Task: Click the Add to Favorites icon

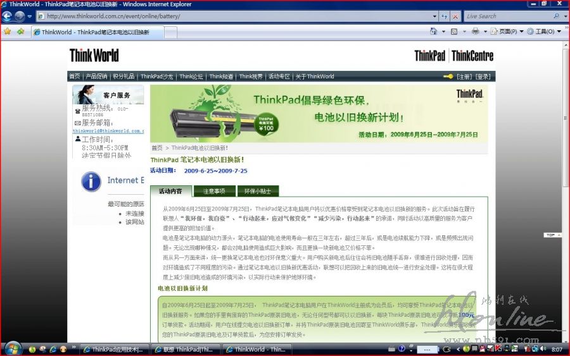Action: click(x=20, y=31)
